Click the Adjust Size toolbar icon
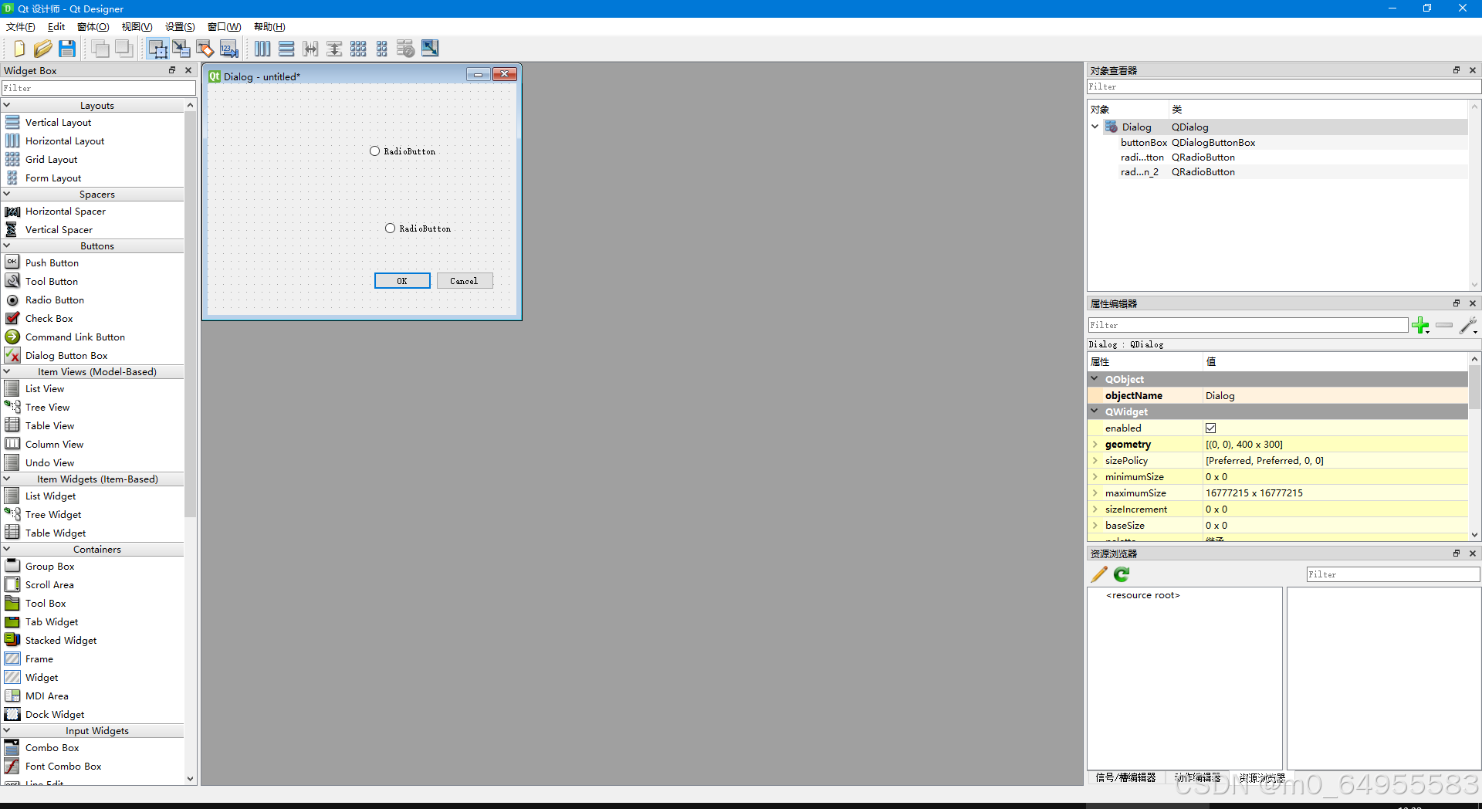This screenshot has height=809, width=1482. [x=430, y=49]
